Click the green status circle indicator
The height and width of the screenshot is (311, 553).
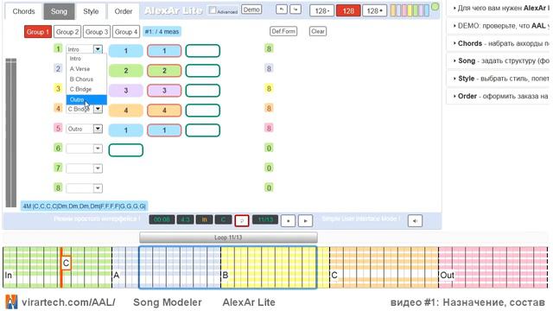click(435, 6)
